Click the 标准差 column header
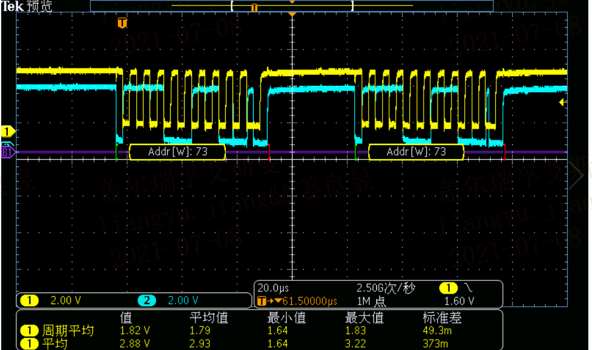The image size is (592, 350). pos(442,317)
